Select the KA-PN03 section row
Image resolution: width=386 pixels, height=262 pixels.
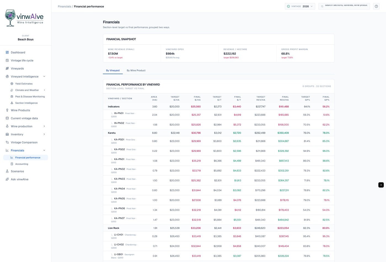pyautogui.click(x=219, y=180)
